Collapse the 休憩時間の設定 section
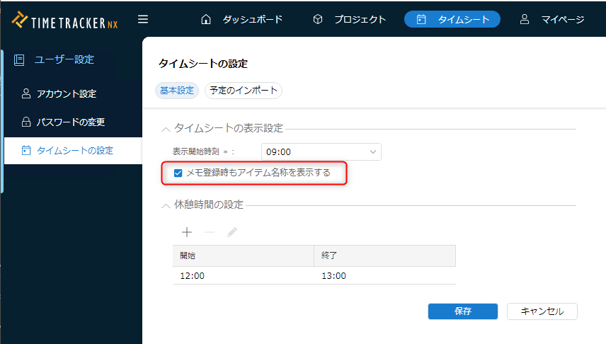This screenshot has width=606, height=344. point(166,205)
